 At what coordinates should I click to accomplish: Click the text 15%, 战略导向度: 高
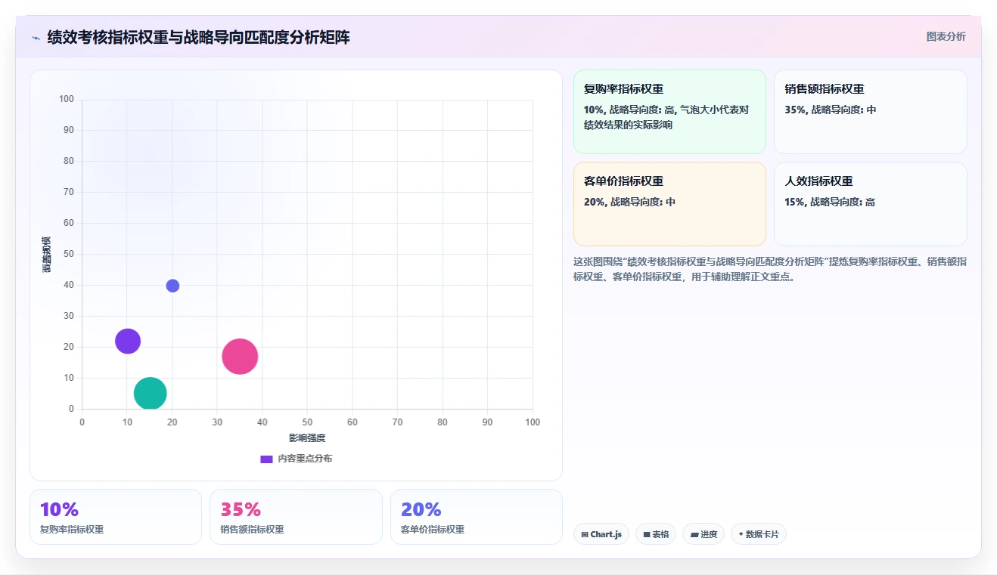tap(831, 202)
